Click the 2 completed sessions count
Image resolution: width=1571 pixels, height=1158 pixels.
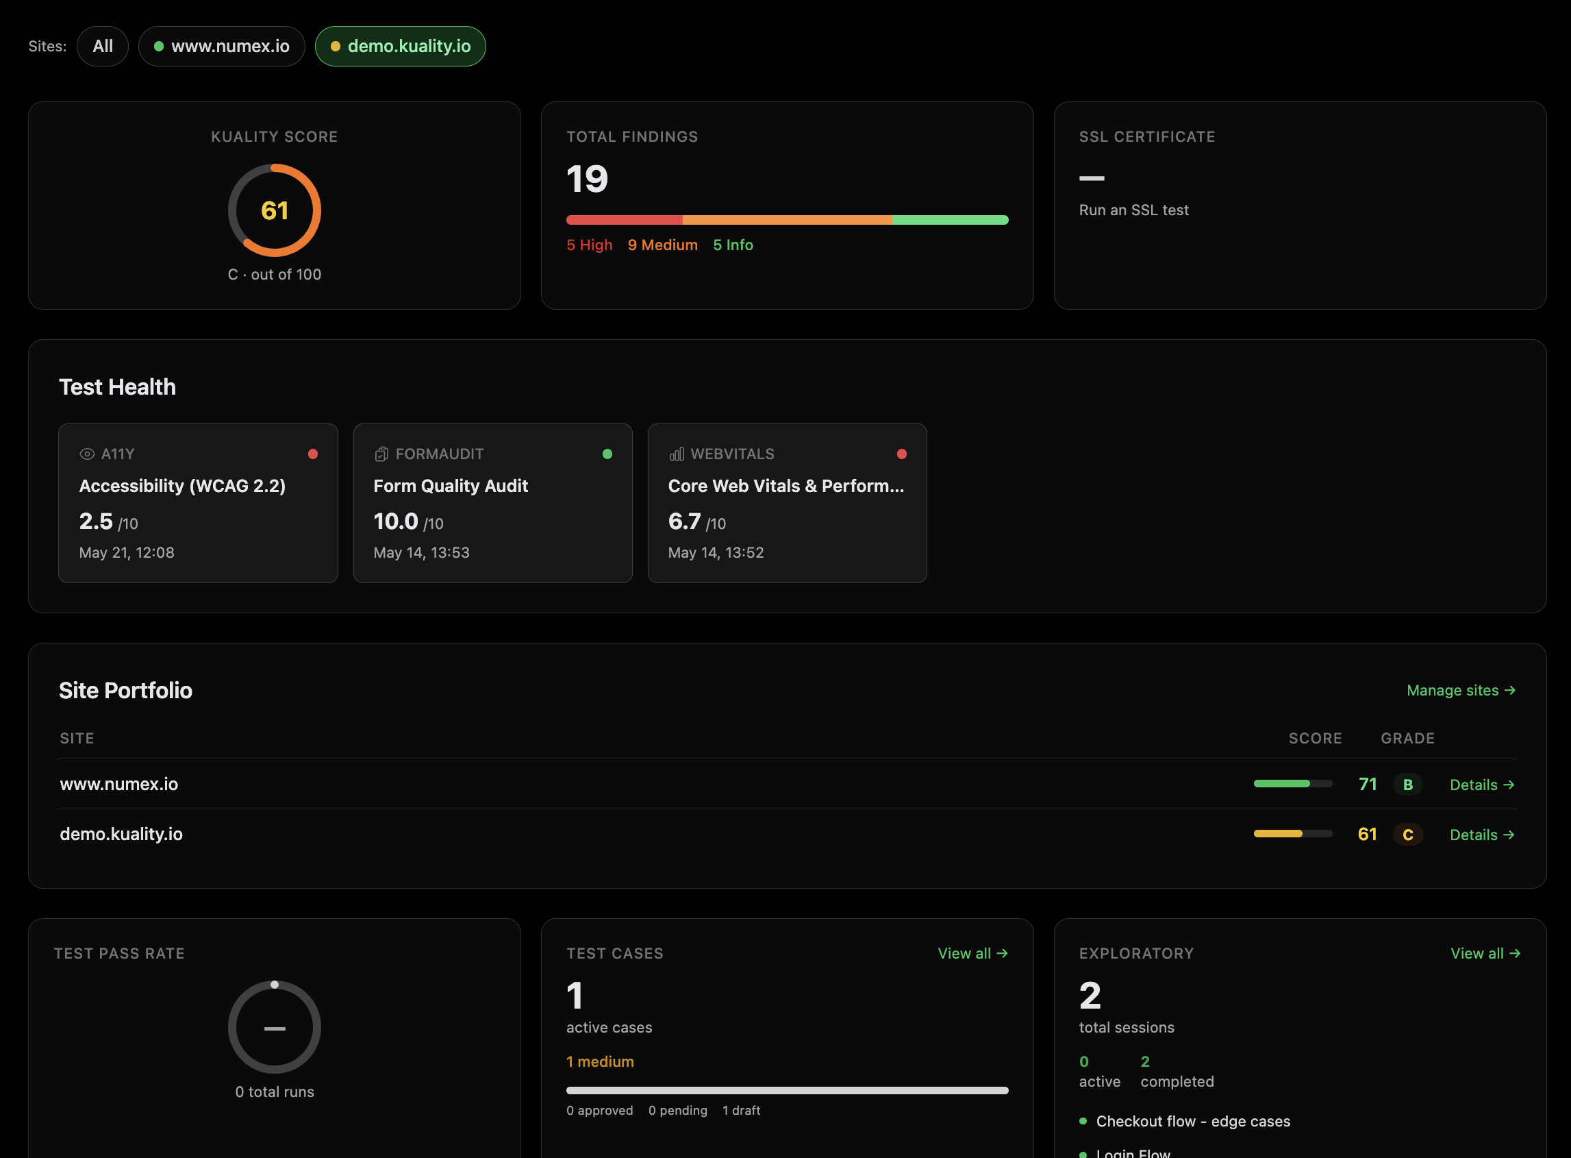click(x=1177, y=1072)
